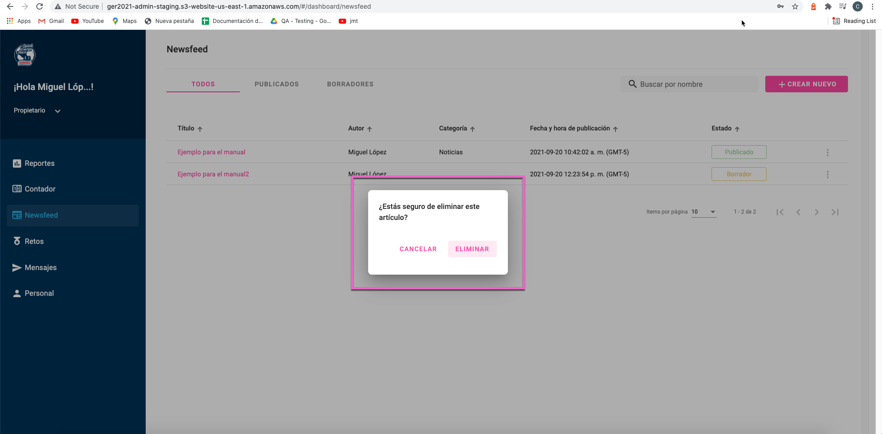
Task: Open Documentación bookmark
Action: [x=233, y=21]
